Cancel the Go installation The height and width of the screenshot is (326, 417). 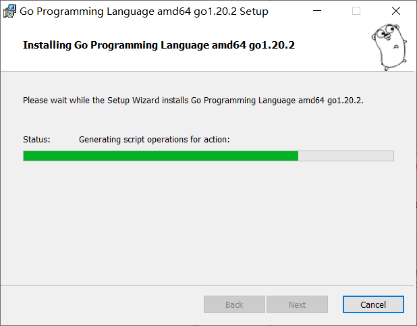pos(373,304)
